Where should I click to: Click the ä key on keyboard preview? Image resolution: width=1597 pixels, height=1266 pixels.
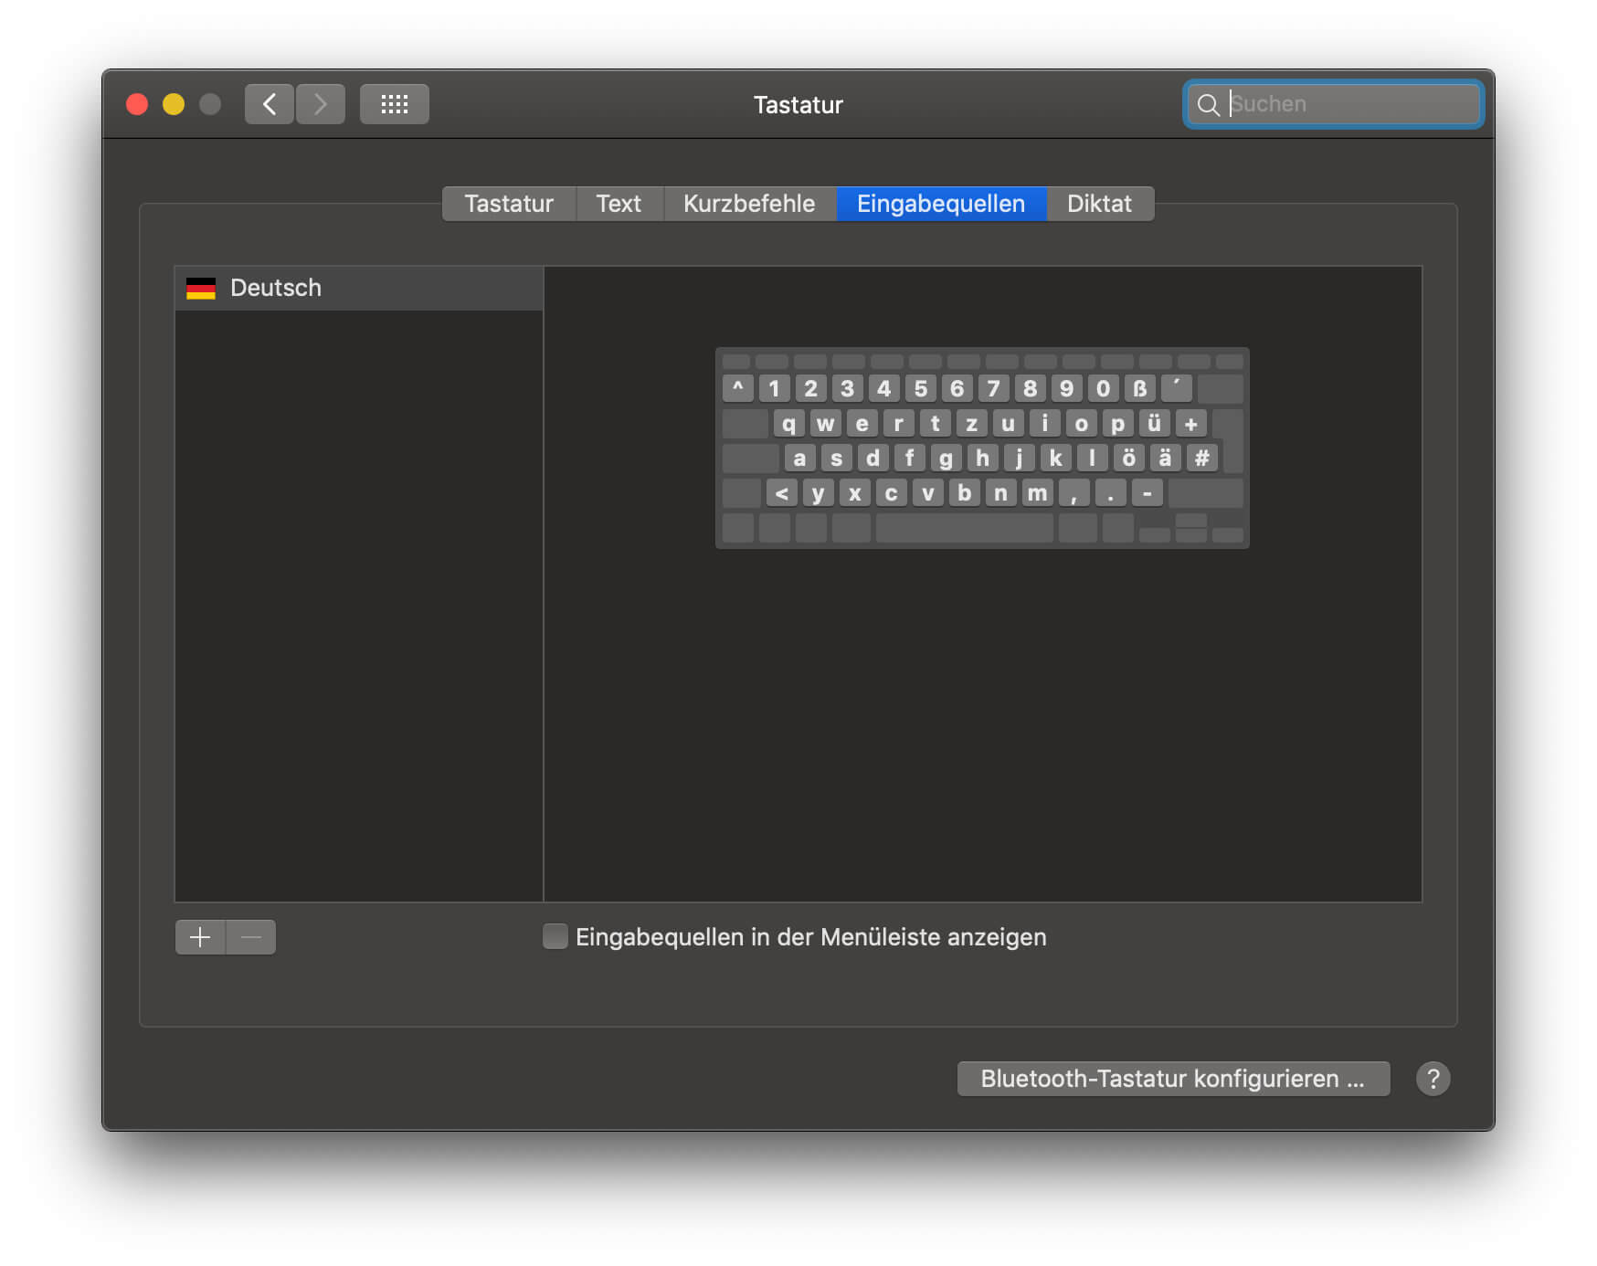pyautogui.click(x=1165, y=459)
